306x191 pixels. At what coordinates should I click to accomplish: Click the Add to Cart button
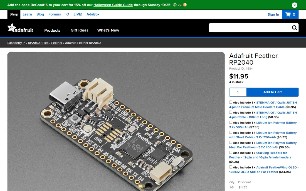tap(272, 92)
